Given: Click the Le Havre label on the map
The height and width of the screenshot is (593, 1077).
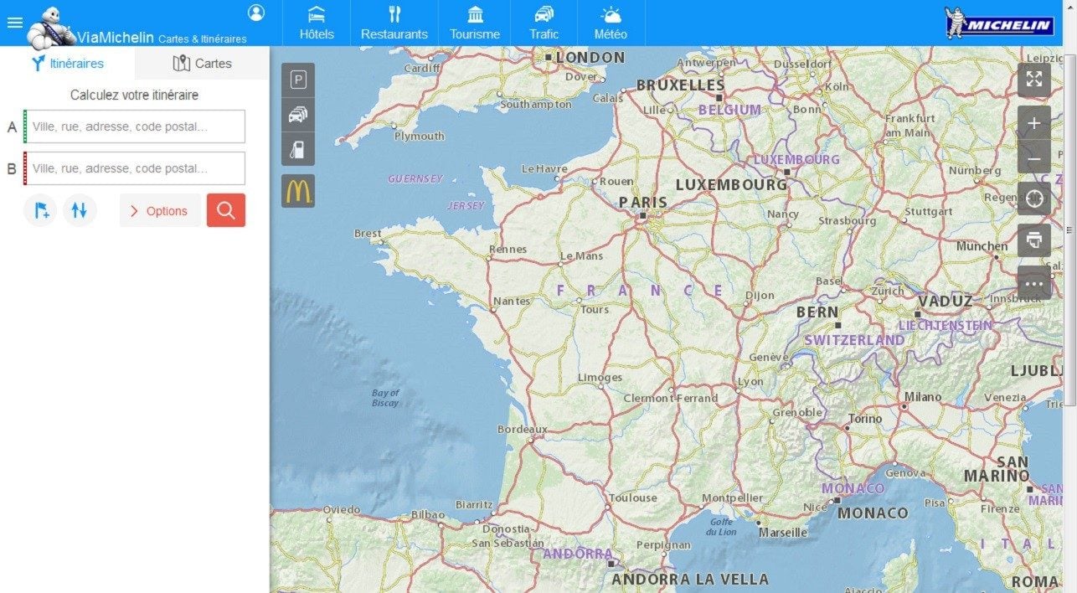Looking at the screenshot, I should point(544,168).
